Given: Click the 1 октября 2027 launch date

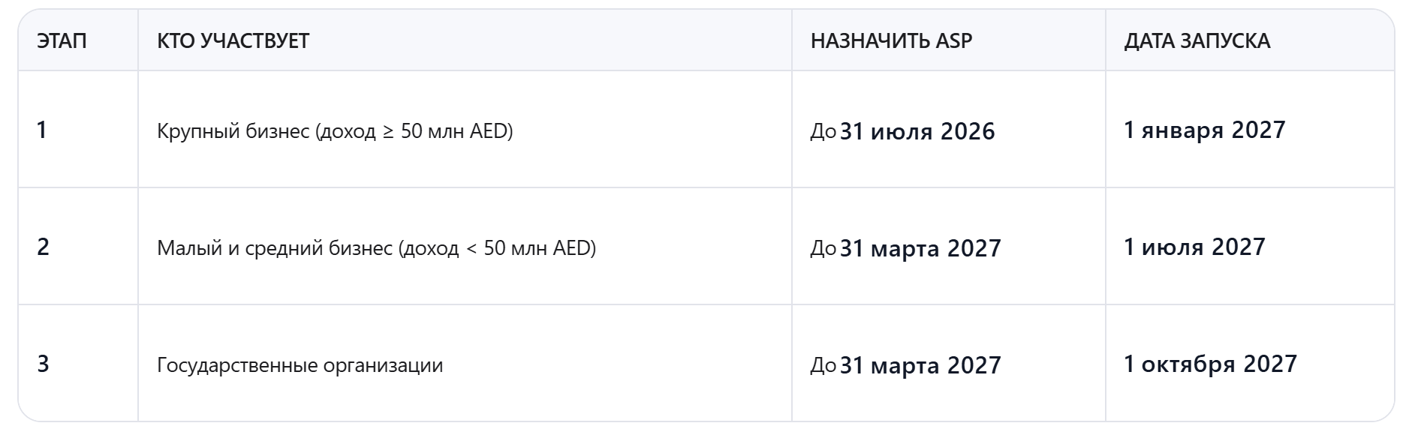Looking at the screenshot, I should coord(1210,364).
